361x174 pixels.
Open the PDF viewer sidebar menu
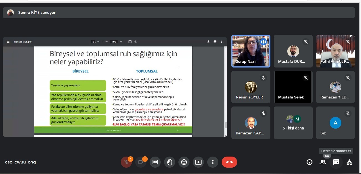[x=8, y=42]
